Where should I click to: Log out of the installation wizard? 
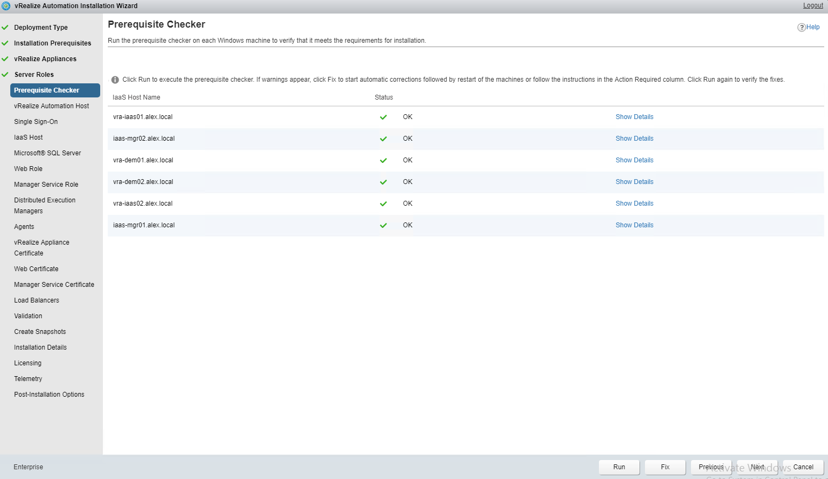(812, 5)
